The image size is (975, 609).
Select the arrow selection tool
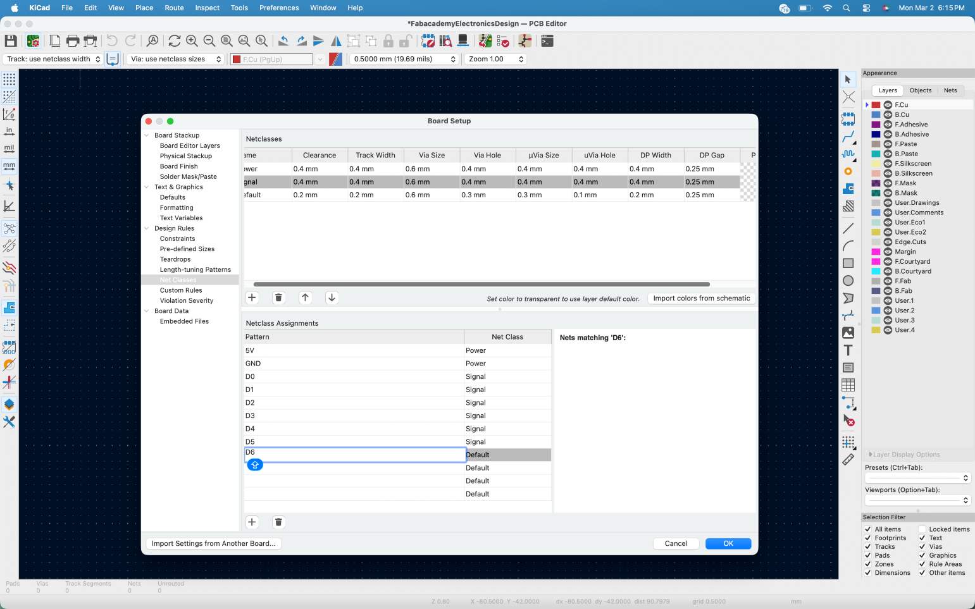coord(848,80)
